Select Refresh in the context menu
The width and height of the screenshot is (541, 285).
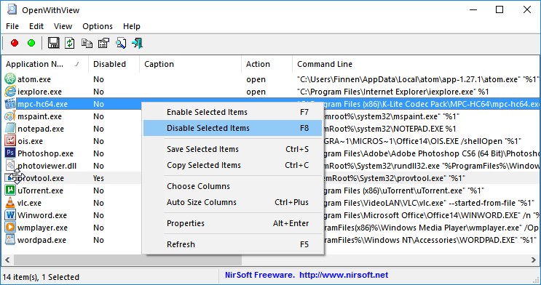[233, 244]
